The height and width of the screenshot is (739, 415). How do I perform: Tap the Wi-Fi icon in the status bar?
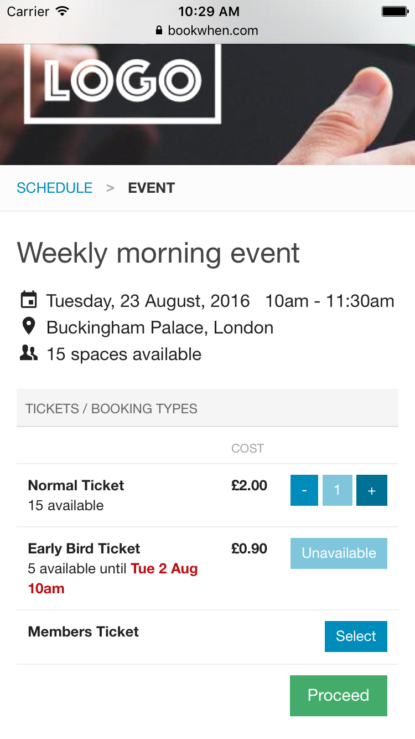tap(63, 12)
